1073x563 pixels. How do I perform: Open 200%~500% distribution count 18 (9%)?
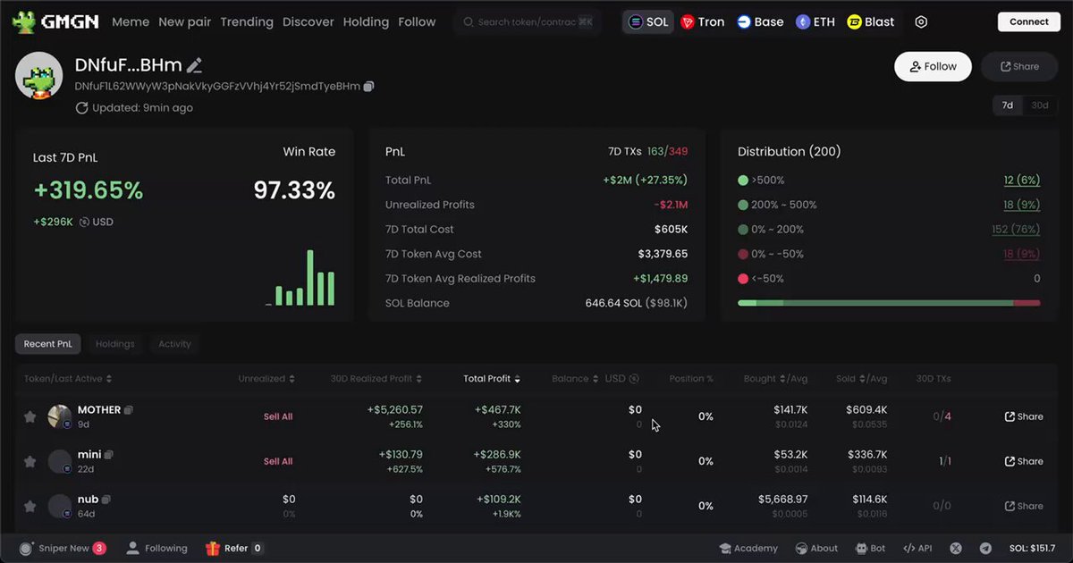point(1022,205)
